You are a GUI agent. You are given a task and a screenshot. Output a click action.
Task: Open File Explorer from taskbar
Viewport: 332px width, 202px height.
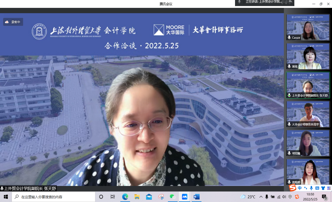[x=137, y=197]
